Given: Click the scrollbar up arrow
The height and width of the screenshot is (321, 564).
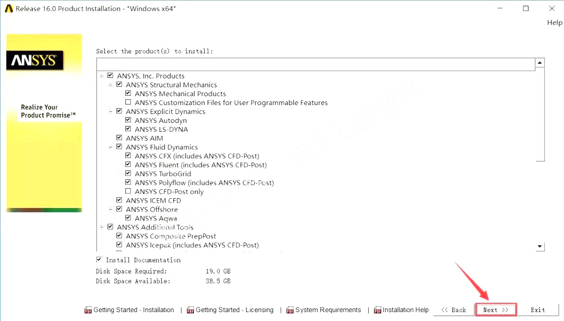Looking at the screenshot, I should tap(539, 62).
